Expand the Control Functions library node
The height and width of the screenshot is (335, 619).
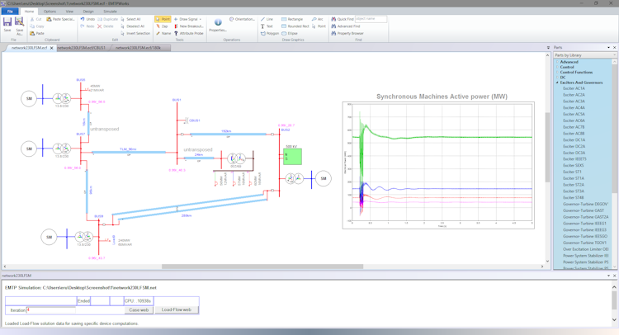click(x=557, y=73)
